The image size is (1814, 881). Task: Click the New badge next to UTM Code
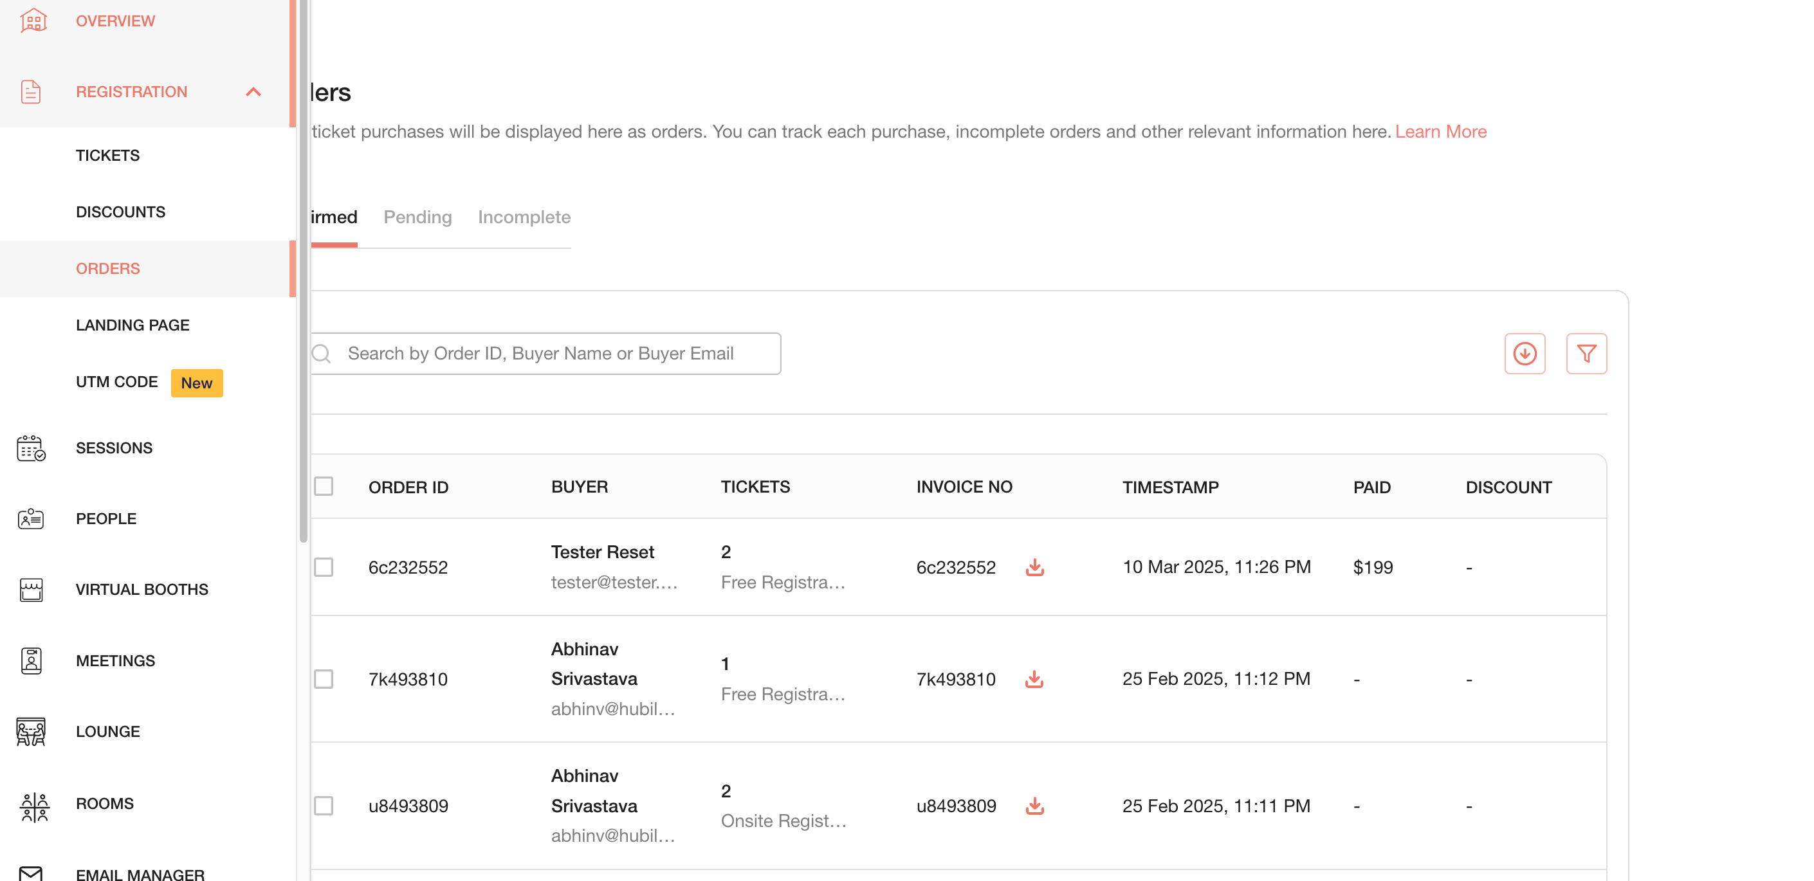[x=196, y=383]
